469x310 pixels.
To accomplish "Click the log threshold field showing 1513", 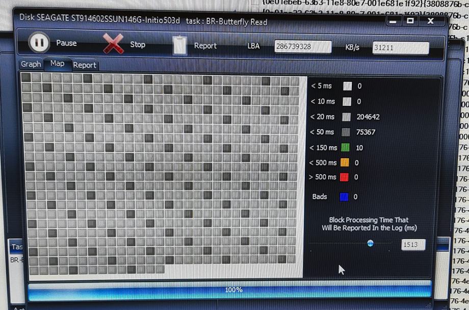I will 413,245.
